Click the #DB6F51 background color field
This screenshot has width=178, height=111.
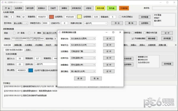42,17
